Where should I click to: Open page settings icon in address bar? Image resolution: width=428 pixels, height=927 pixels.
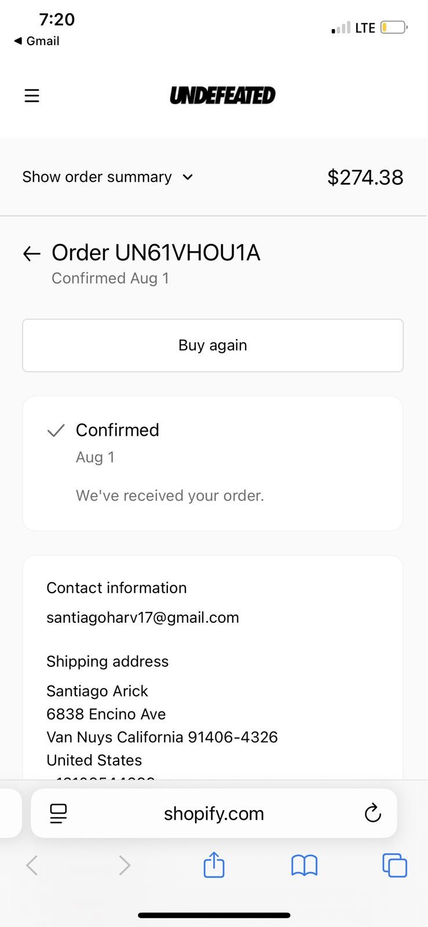58,813
